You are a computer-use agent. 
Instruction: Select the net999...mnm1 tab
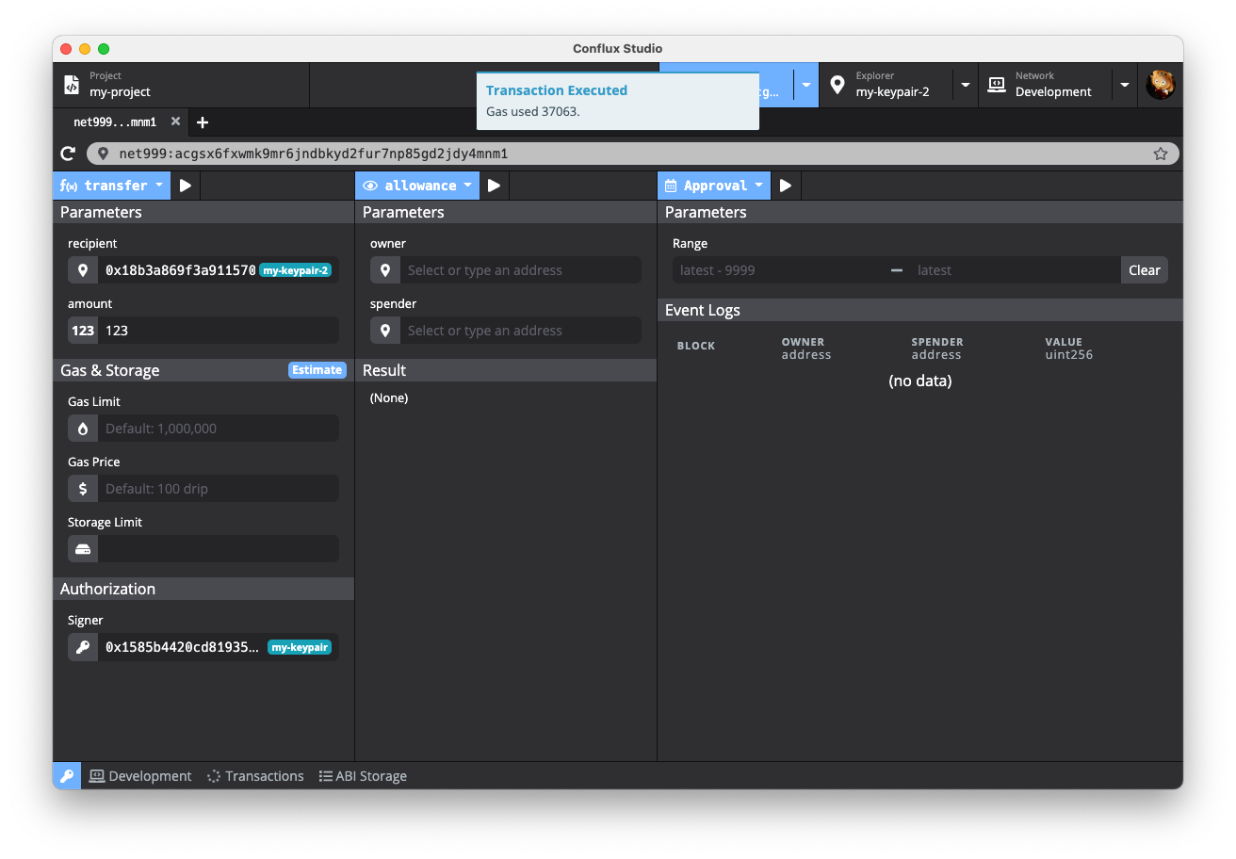pyautogui.click(x=115, y=122)
